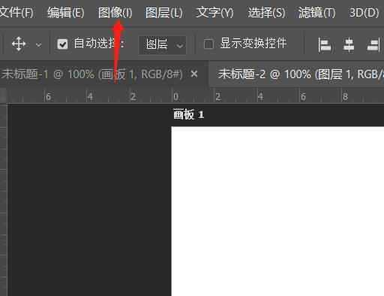384x296 pixels.
Task: Open the 图层(L) menu
Action: pyautogui.click(x=164, y=13)
